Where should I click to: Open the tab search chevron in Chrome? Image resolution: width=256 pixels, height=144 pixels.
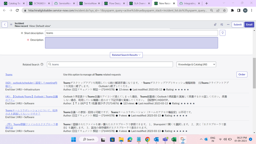224,3
